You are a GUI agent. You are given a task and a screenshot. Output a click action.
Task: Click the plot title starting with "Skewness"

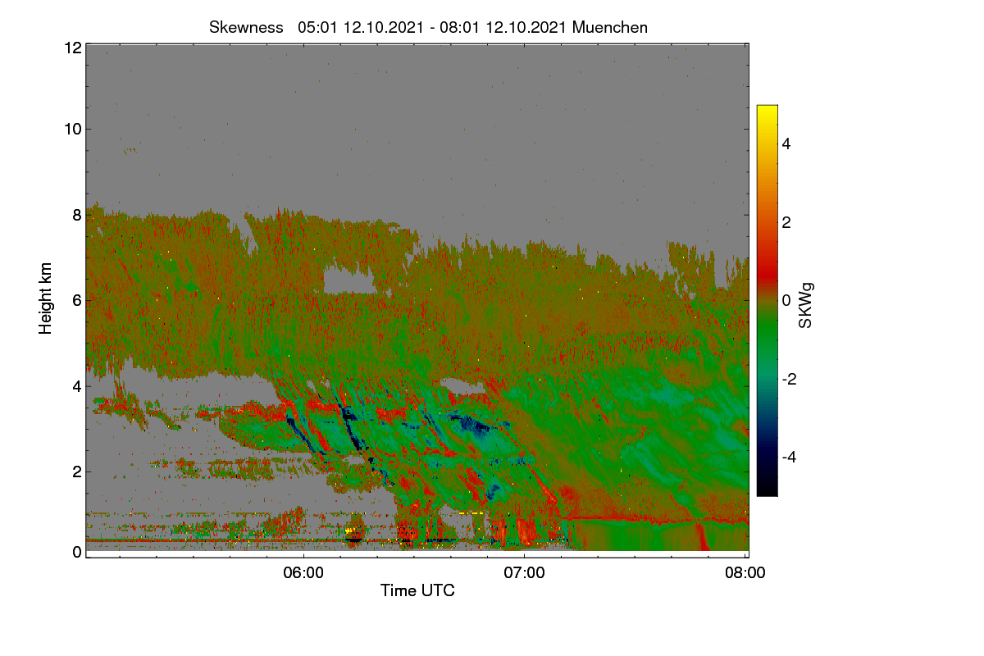click(x=428, y=27)
